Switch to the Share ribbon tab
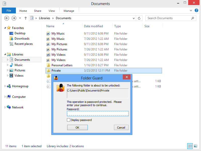 (x=37, y=11)
